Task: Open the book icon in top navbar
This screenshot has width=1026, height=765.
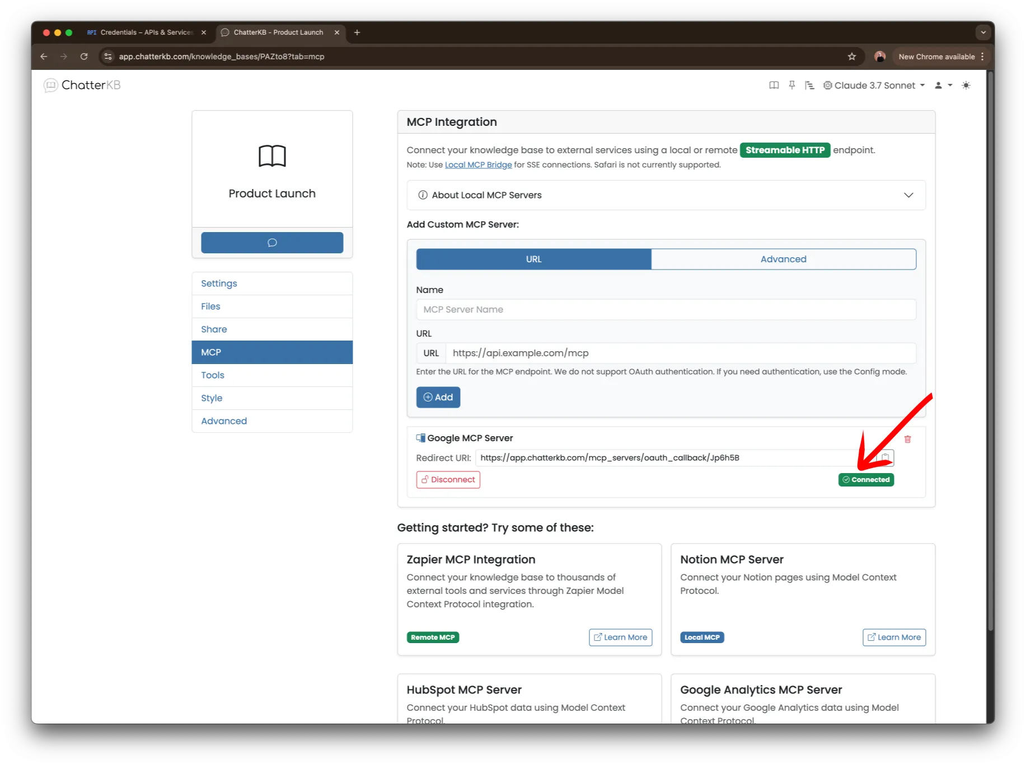Action: 774,86
